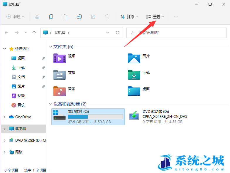Select 下载 under Quick access
The height and width of the screenshot is (173, 230).
pyautogui.click(x=21, y=68)
